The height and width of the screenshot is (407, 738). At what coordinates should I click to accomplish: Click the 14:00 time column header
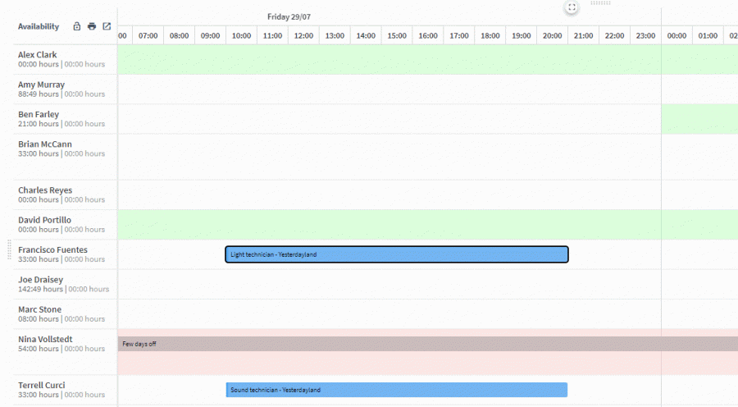pos(366,36)
